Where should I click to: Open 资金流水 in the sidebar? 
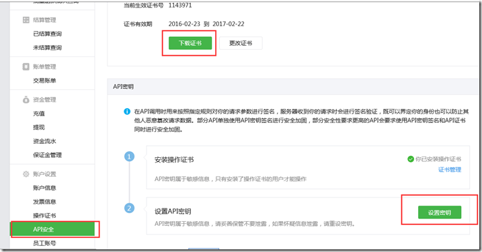(44, 141)
